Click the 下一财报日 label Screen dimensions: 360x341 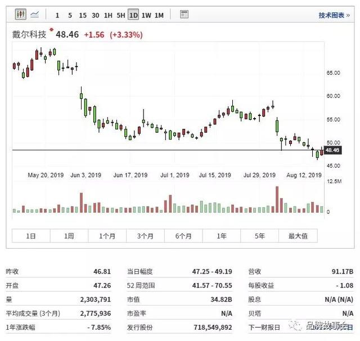[x=264, y=327]
